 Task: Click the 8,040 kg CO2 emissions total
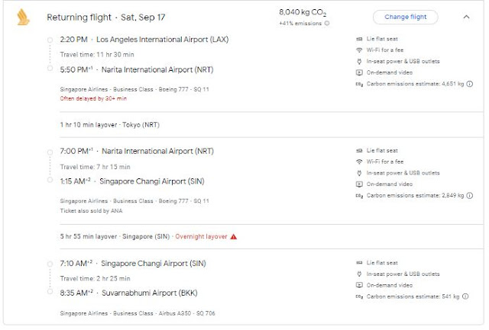click(x=304, y=13)
